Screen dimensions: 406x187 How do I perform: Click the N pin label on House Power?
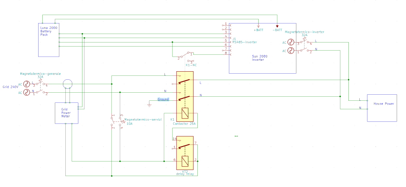[x=360, y=108]
